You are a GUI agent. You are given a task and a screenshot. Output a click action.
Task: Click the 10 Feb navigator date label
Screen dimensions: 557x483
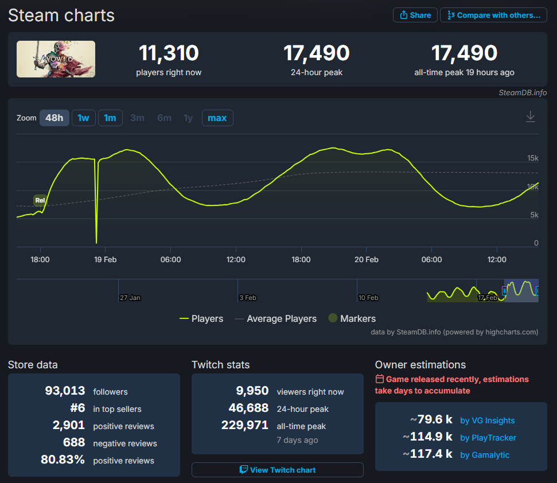368,298
